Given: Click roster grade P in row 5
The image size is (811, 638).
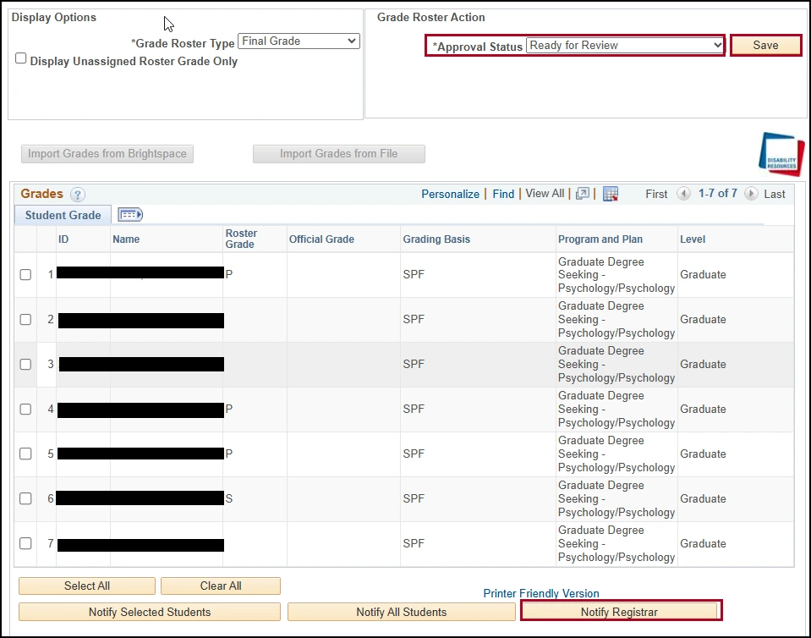Looking at the screenshot, I should (x=229, y=454).
